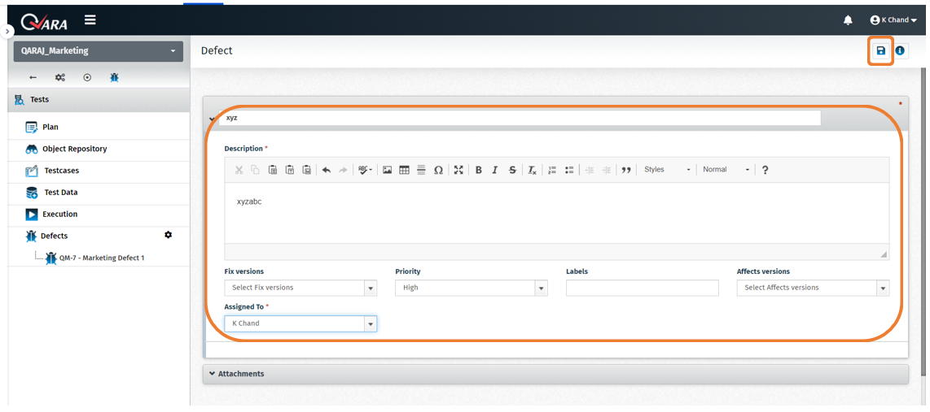
Task: Expand the Attachments section
Action: pos(555,374)
